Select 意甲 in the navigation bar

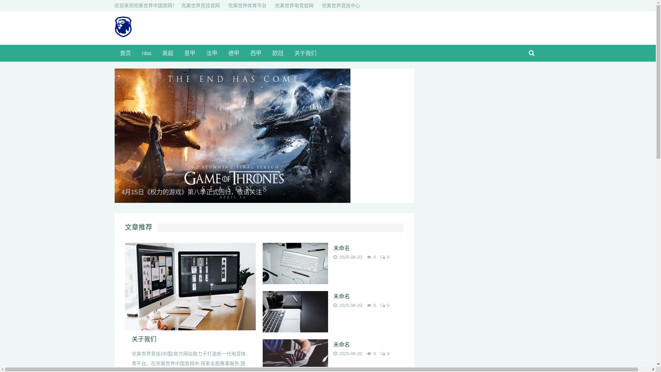[190, 53]
